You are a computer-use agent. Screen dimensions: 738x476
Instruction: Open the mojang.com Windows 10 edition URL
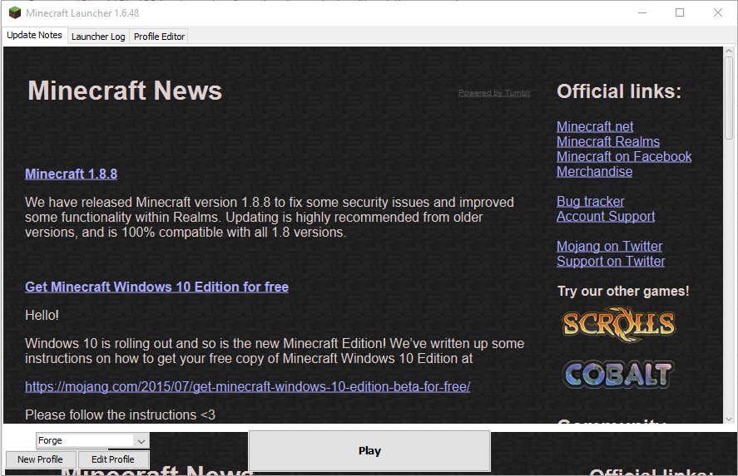pos(248,387)
